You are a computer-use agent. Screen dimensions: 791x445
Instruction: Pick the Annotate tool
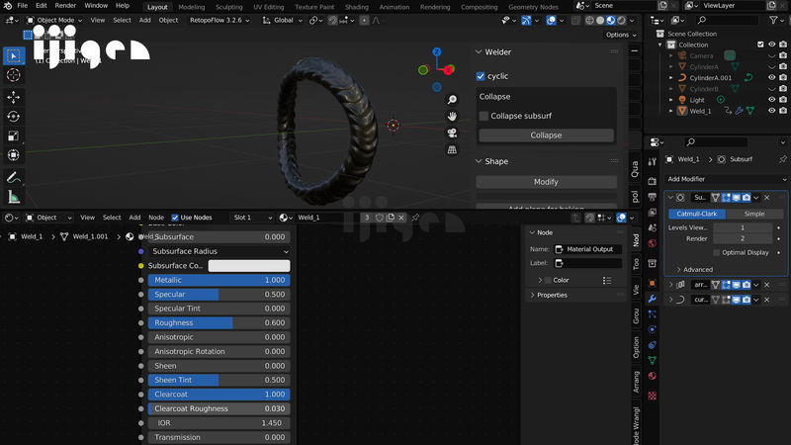(x=14, y=177)
